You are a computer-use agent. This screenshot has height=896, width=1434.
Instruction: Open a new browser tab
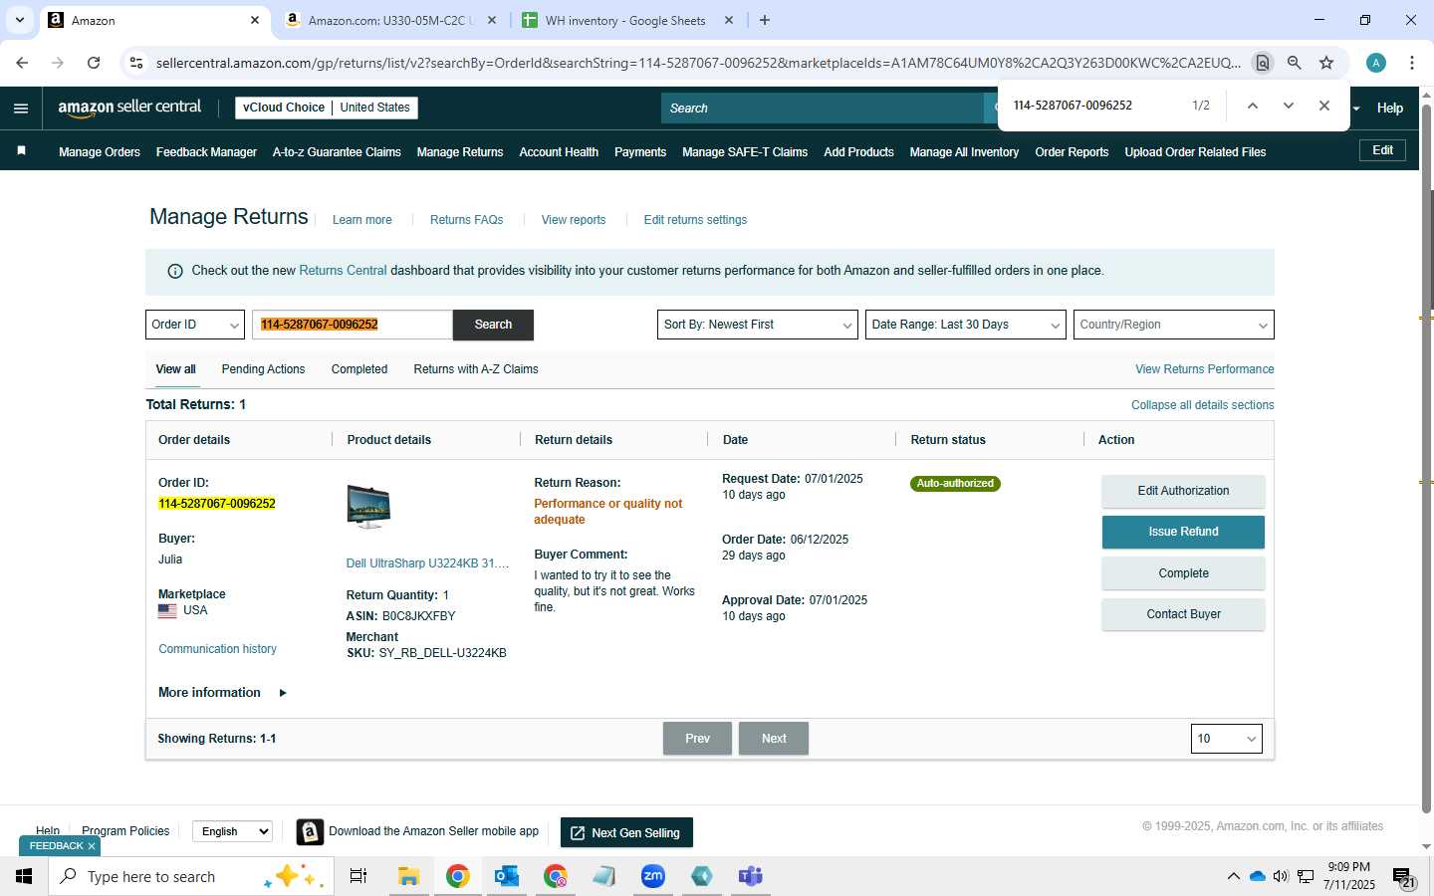point(765,20)
